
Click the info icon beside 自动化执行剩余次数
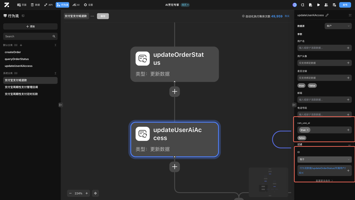[243, 16]
